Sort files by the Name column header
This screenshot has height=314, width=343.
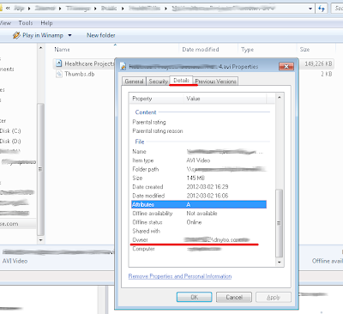[x=62, y=50]
